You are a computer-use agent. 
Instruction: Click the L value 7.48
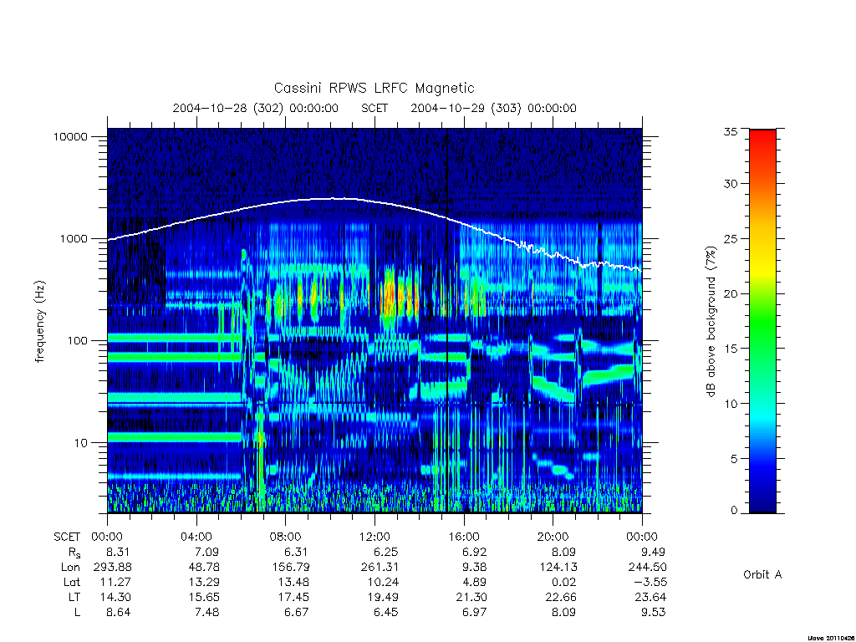point(207,613)
